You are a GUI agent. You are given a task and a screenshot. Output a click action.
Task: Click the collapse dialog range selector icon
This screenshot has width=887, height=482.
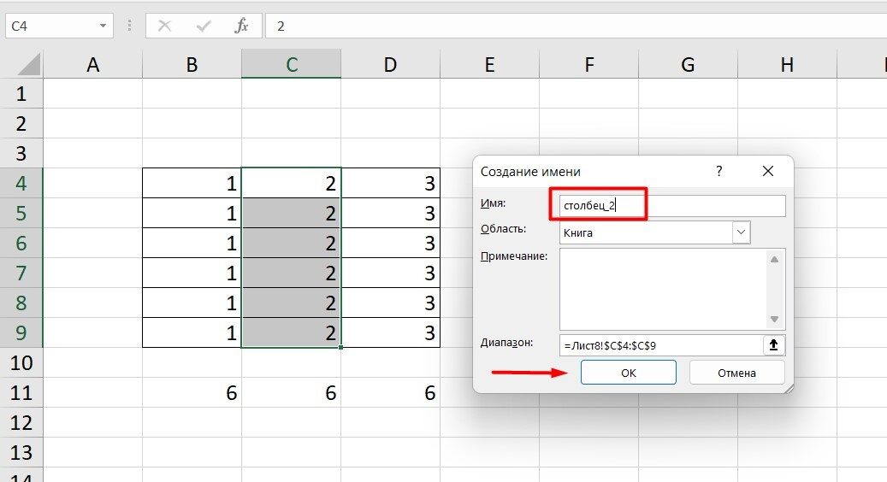pyautogui.click(x=774, y=345)
